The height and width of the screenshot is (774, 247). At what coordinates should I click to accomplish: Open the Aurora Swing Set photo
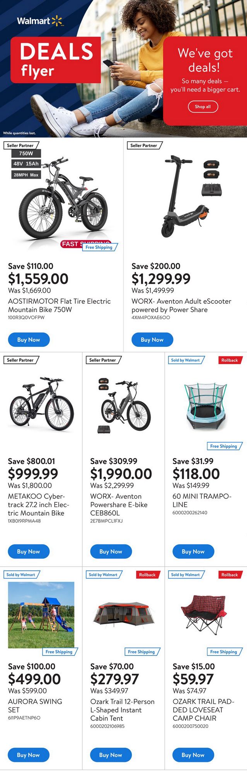point(41,615)
